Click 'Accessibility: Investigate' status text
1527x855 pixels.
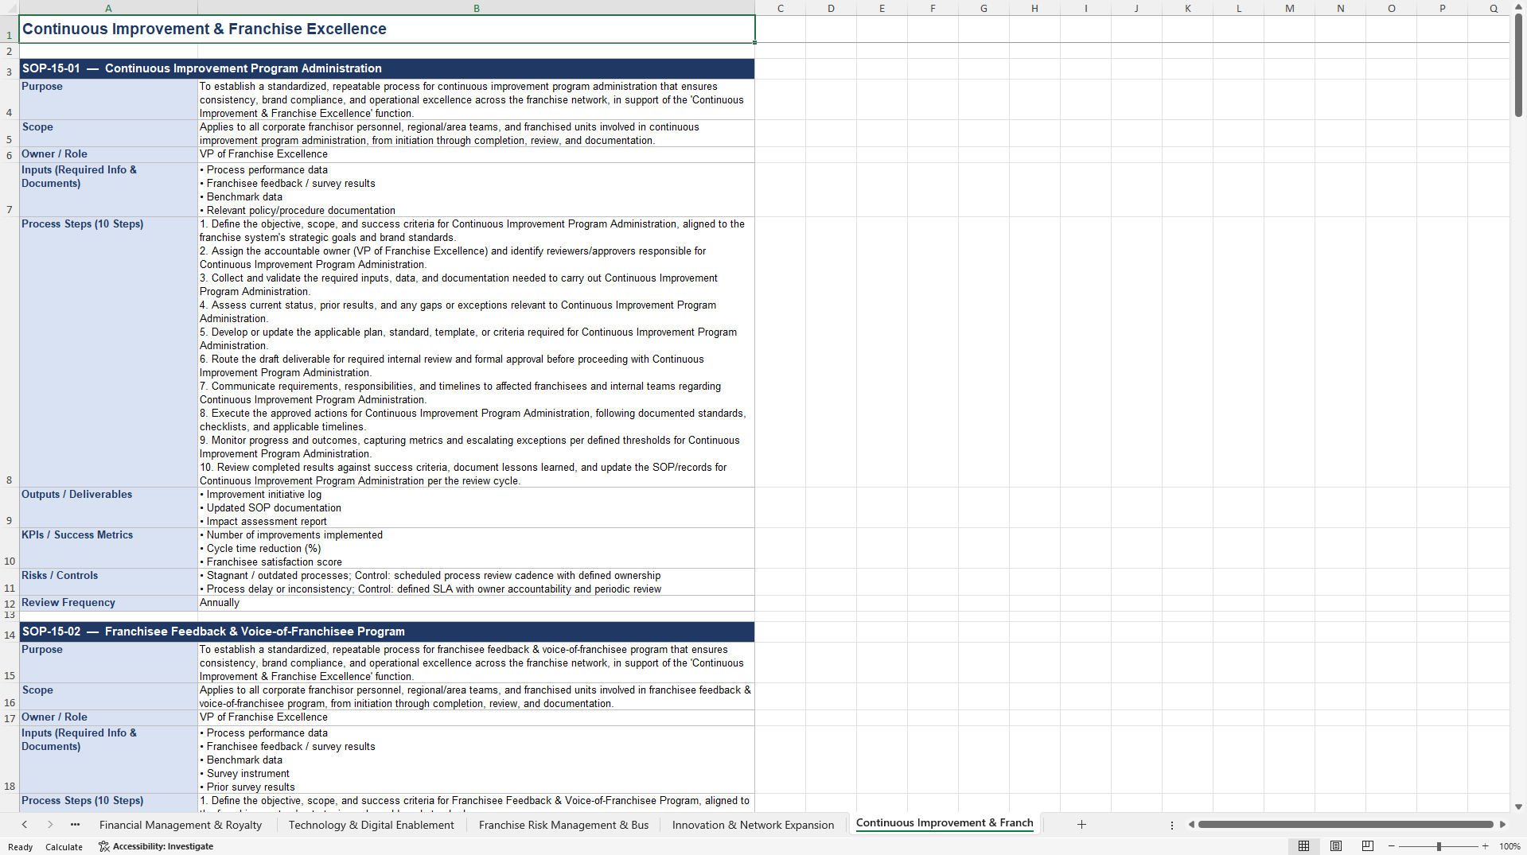[163, 846]
